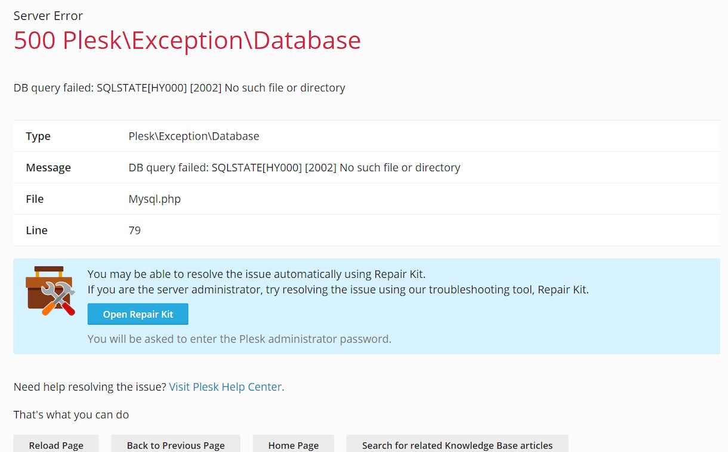
Task: Click the 'Server Error' title text
Action: coord(48,16)
